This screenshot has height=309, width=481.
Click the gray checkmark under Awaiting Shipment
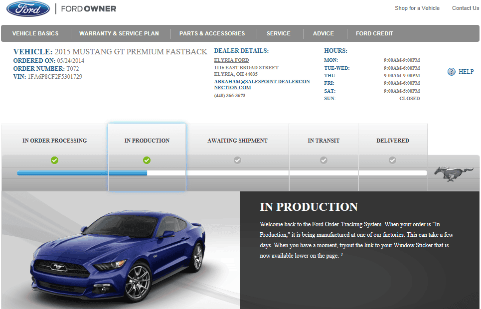pos(237,160)
